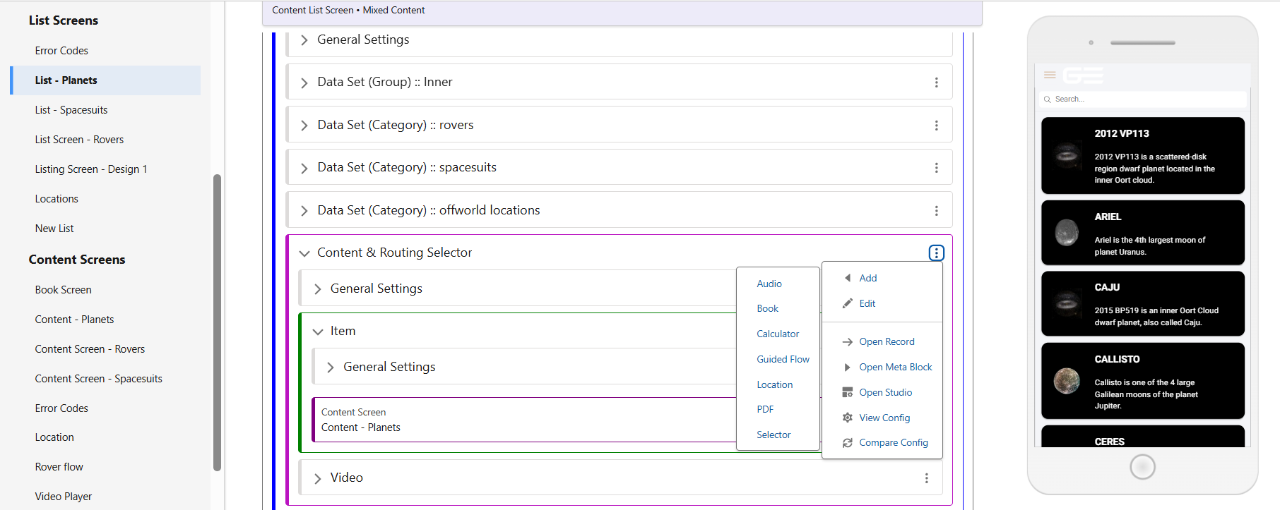This screenshot has width=1280, height=510.
Task: Collapse the Item section
Action: pos(318,332)
